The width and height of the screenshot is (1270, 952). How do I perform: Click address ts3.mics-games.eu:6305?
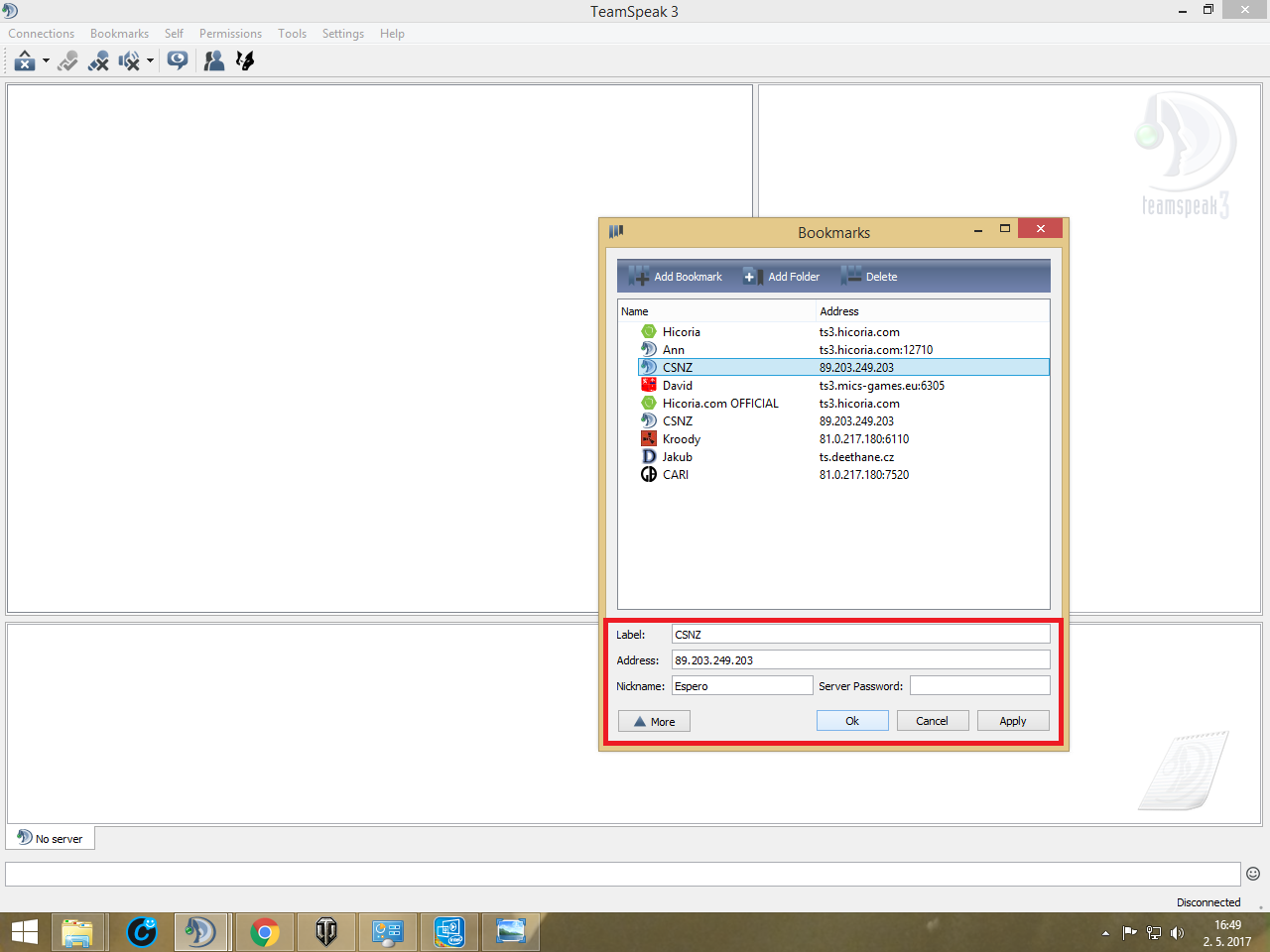[x=882, y=386]
